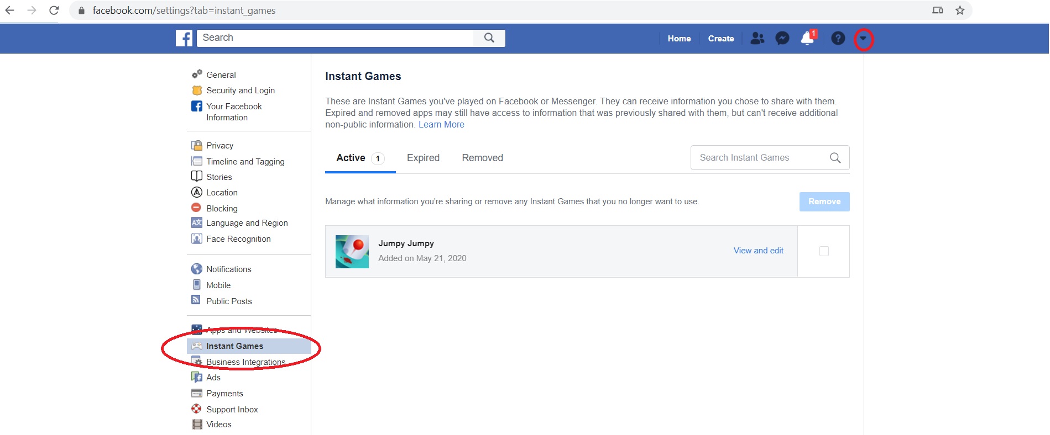Bookmark page with the star icon
The image size is (1050, 435).
(x=960, y=10)
